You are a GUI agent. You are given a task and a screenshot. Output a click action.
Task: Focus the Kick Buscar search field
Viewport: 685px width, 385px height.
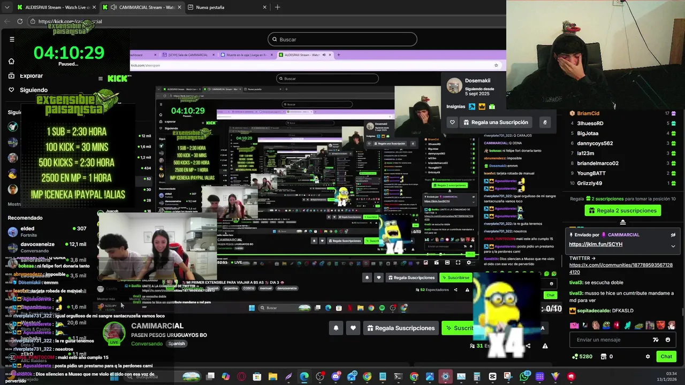click(x=342, y=40)
